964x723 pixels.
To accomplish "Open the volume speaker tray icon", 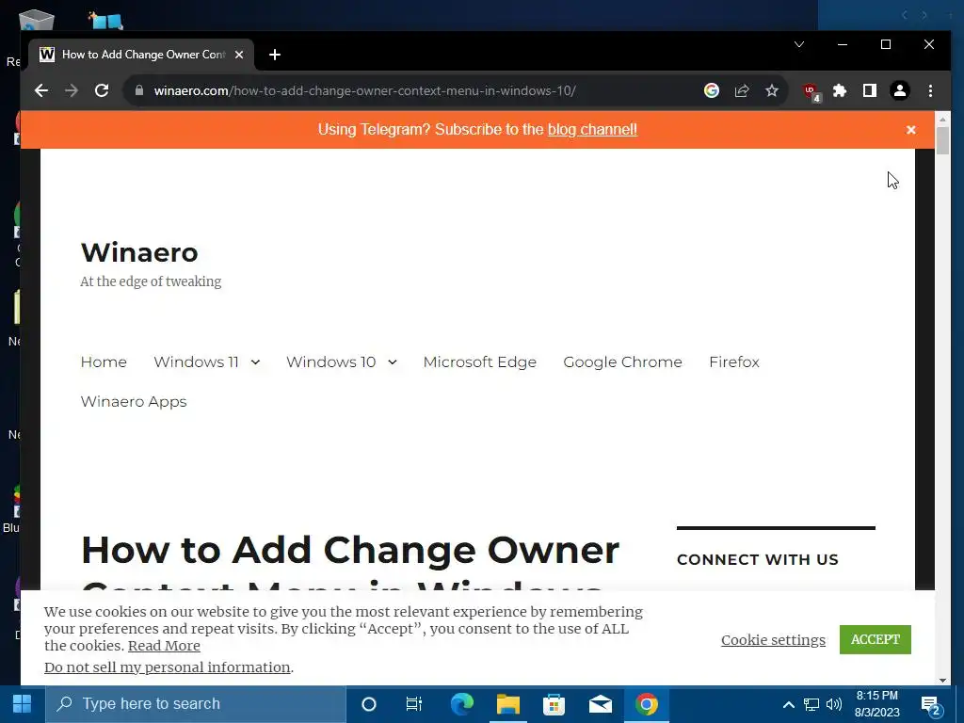I will (834, 704).
